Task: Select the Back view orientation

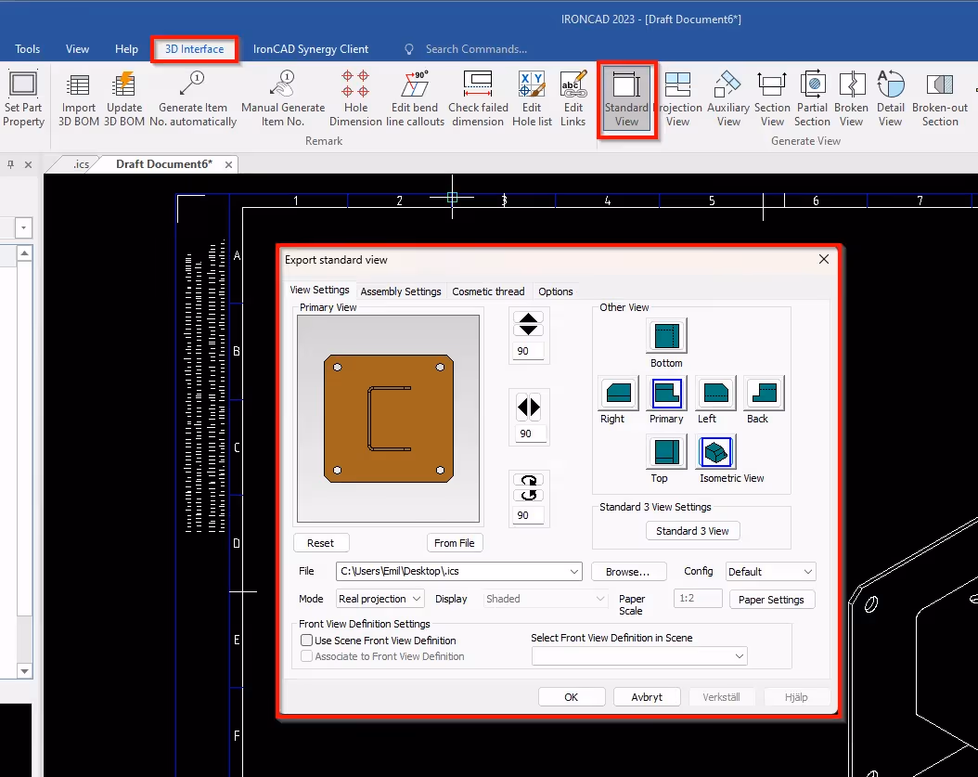Action: click(x=763, y=394)
